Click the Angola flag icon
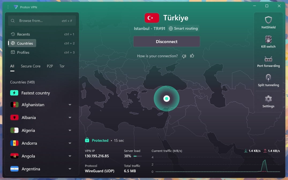 (x=14, y=156)
